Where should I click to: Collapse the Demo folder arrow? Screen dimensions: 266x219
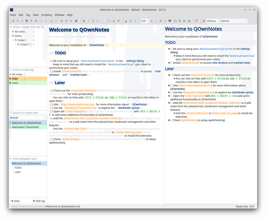point(10,36)
